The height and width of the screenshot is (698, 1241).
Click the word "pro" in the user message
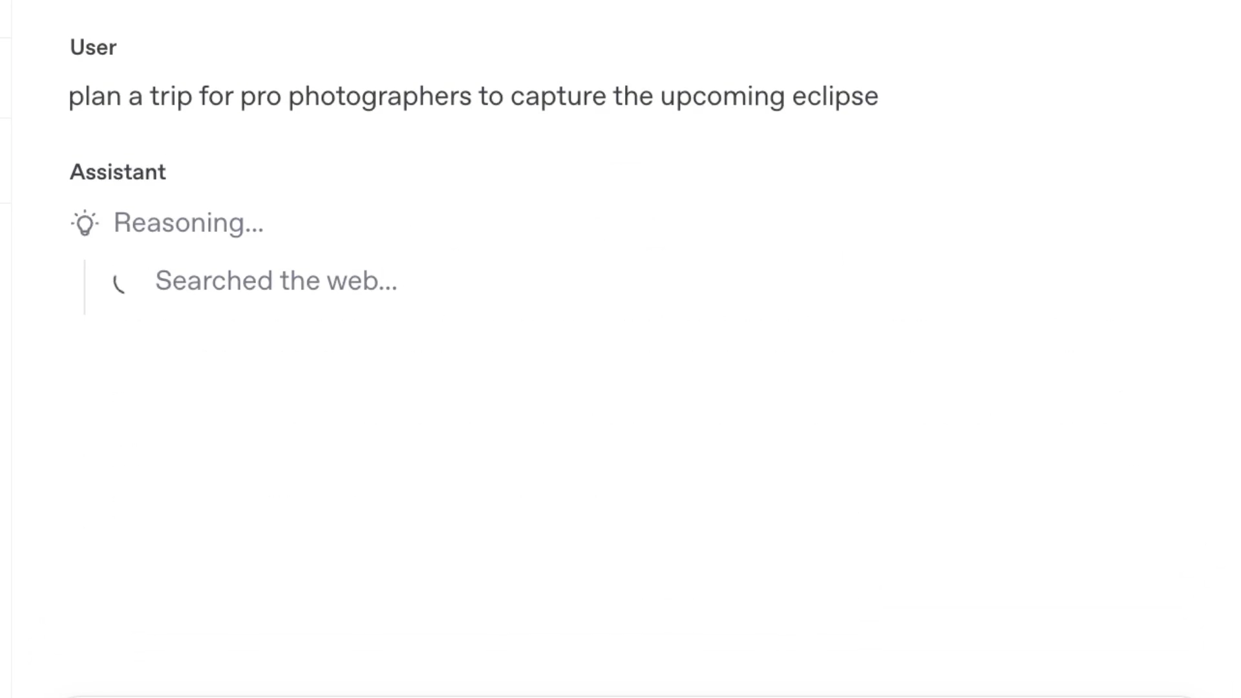[261, 98]
